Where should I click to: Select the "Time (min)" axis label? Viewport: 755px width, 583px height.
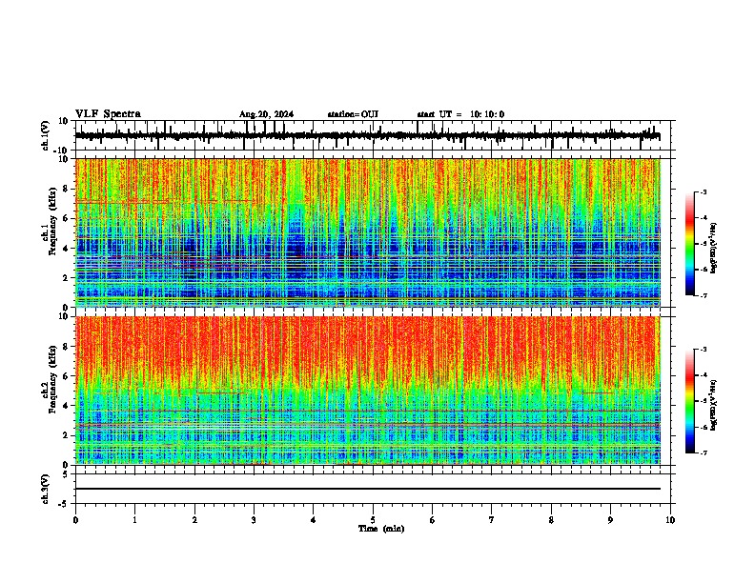coord(381,529)
